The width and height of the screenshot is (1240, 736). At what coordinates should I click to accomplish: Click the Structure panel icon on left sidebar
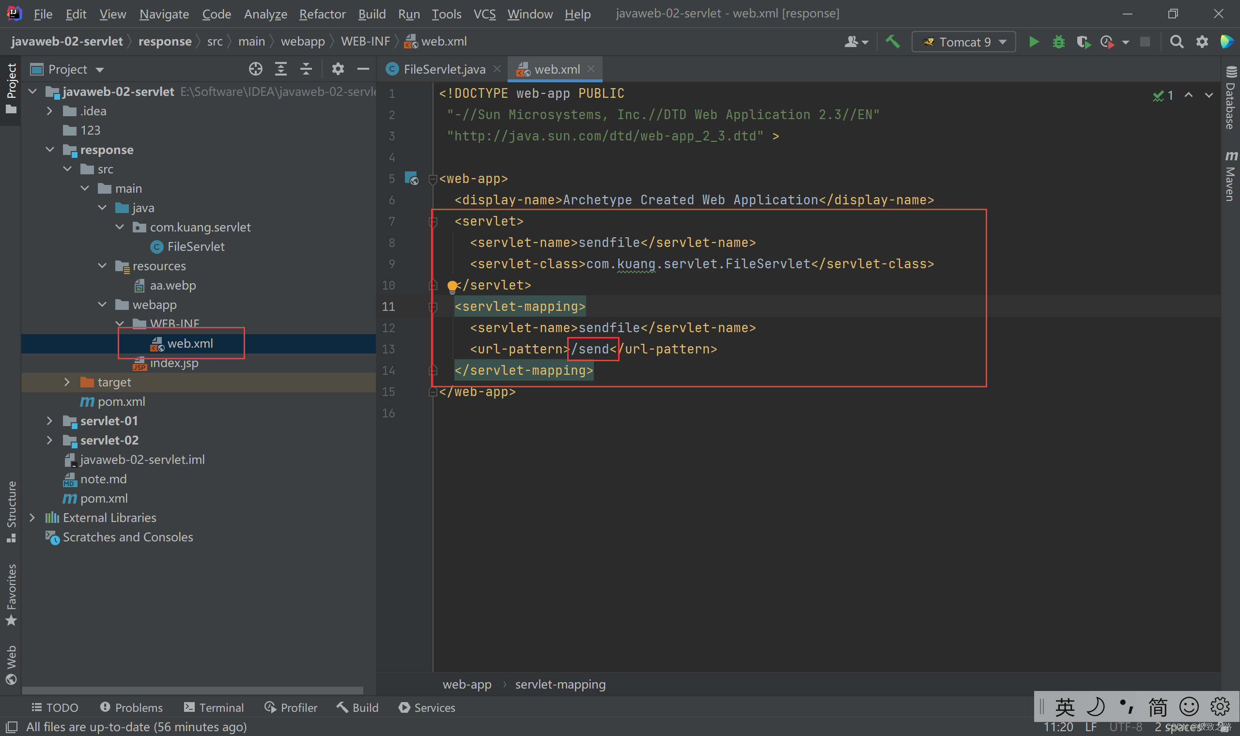coord(12,517)
